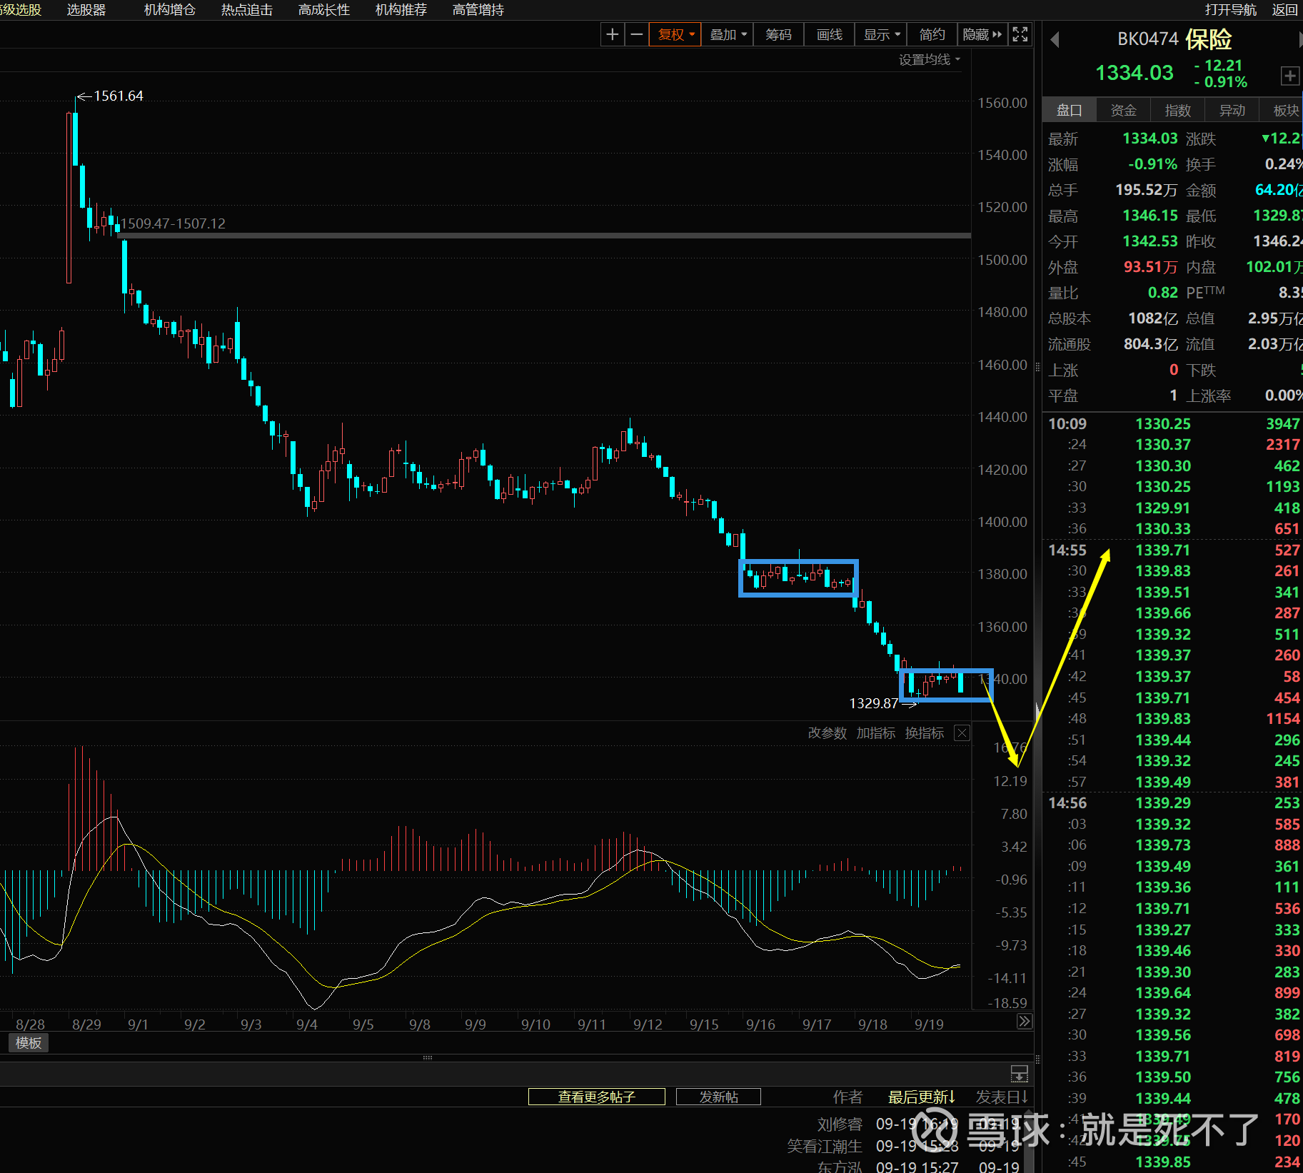
Task: Switch to the 资金 tab
Action: (1123, 110)
